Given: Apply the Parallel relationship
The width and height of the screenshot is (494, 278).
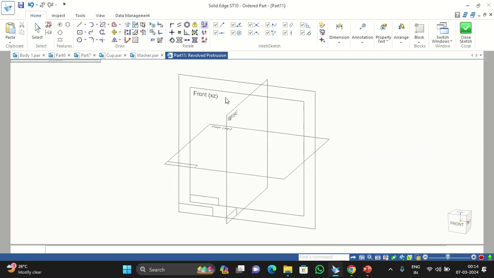Looking at the screenshot, I should (x=179, y=25).
